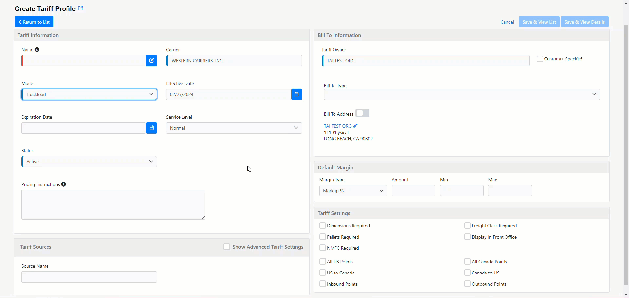Click the margin Min field

(462, 191)
